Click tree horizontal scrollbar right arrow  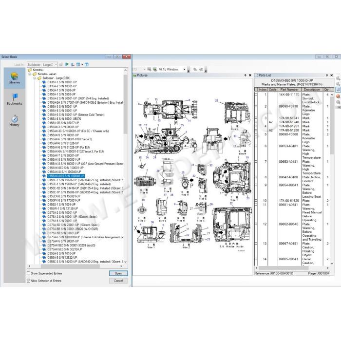point(121,266)
